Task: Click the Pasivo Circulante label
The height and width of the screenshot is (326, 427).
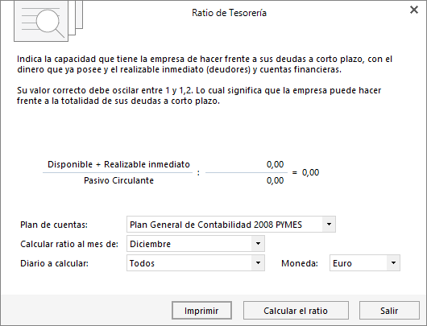Action: coord(118,180)
